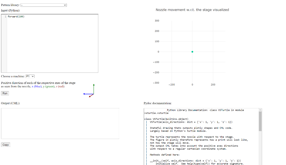Click the 'x (blue)' axis label text
Viewport: 286px width, 165px height.
click(36, 87)
